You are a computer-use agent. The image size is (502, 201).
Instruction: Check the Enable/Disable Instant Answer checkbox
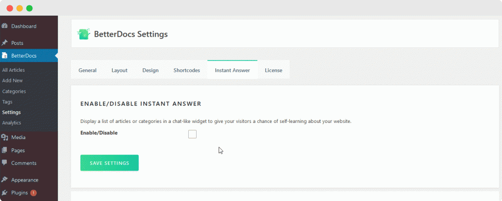(192, 135)
